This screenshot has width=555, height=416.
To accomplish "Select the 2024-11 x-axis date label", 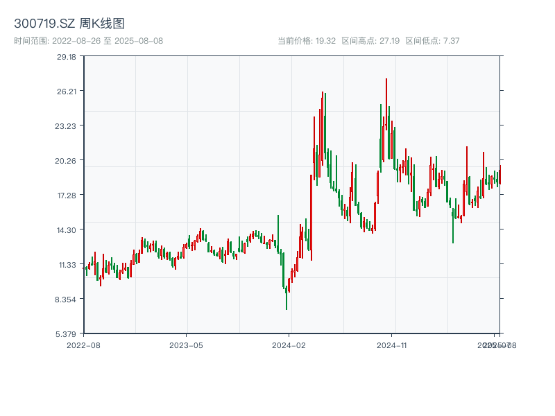I will pos(392,345).
